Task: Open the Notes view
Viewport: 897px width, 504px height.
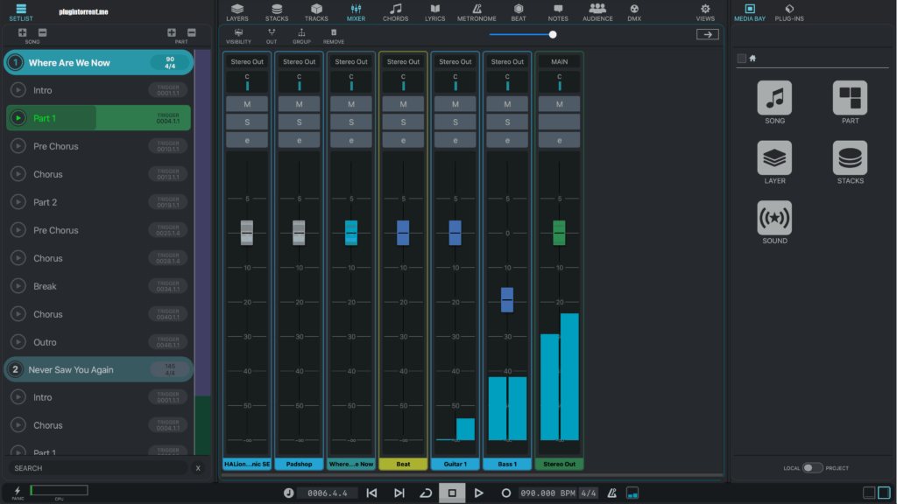Action: coord(558,12)
